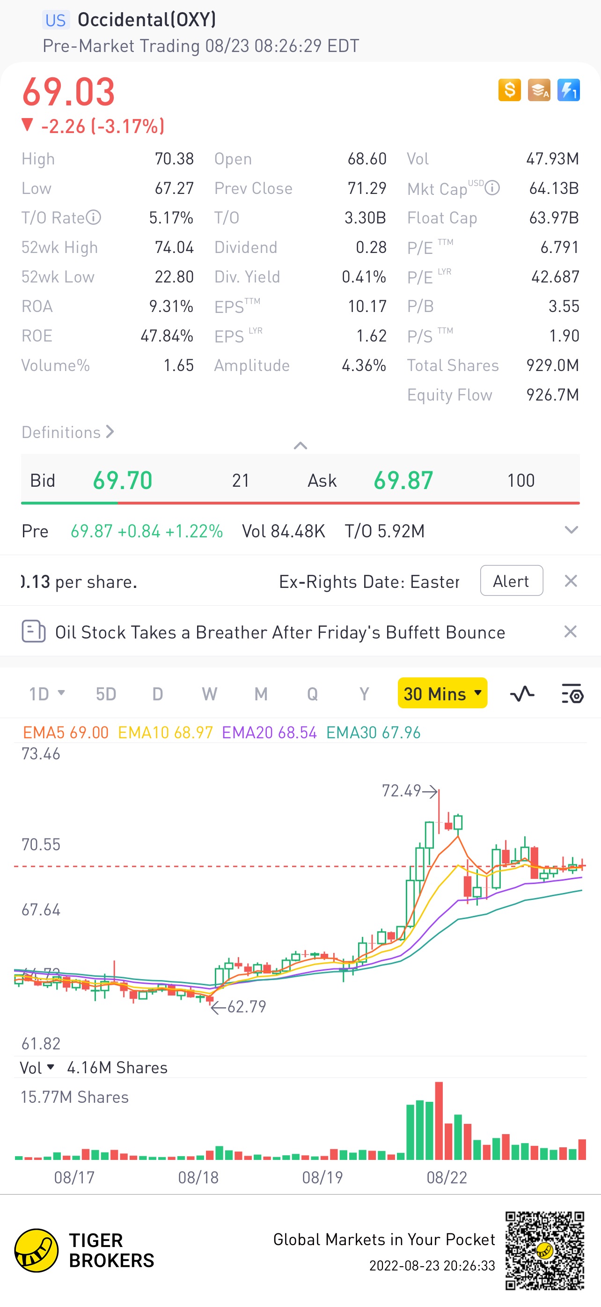Tap the news article document icon
The width and height of the screenshot is (601, 1307).
(x=33, y=631)
